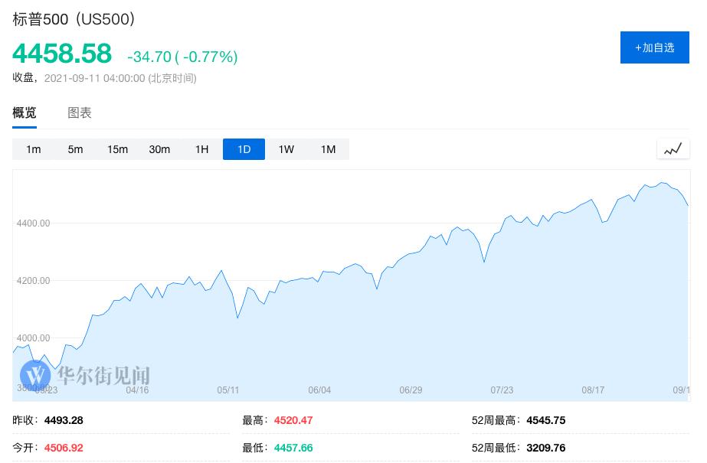Image resolution: width=707 pixels, height=463 pixels.
Task: Click the 4458.58 current price
Action: pyautogui.click(x=62, y=54)
